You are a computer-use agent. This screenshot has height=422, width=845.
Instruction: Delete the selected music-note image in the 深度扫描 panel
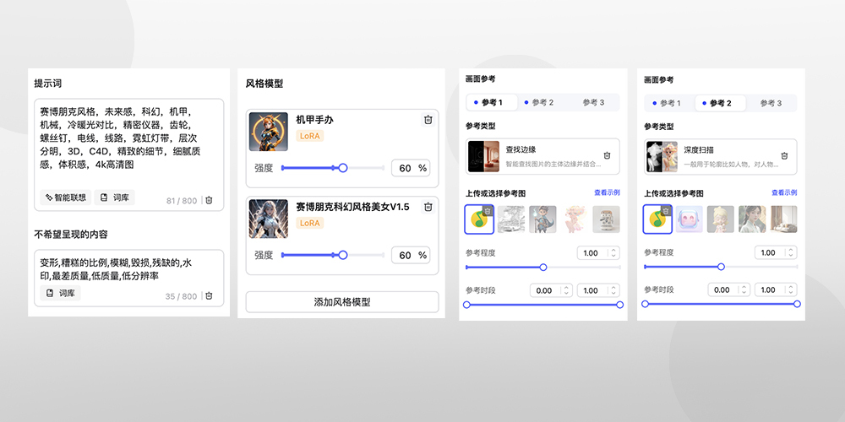pos(666,211)
